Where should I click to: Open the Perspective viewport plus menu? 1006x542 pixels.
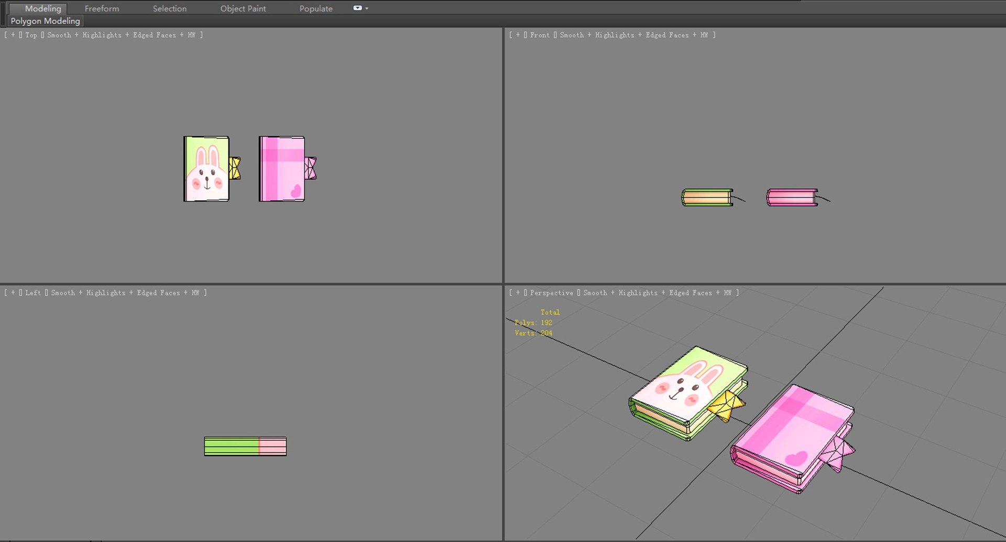518,293
